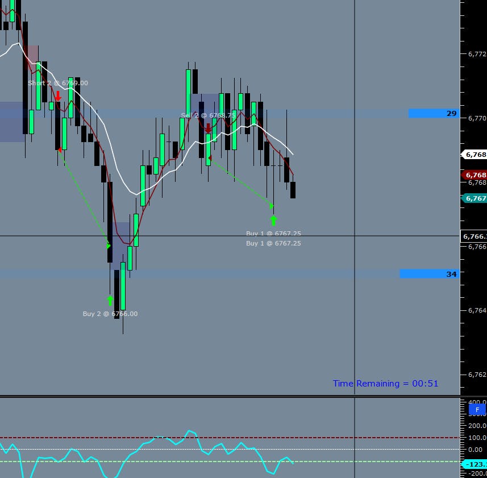The height and width of the screenshot is (478, 487).
Task: Select the blue level label 29
Action: coord(434,113)
